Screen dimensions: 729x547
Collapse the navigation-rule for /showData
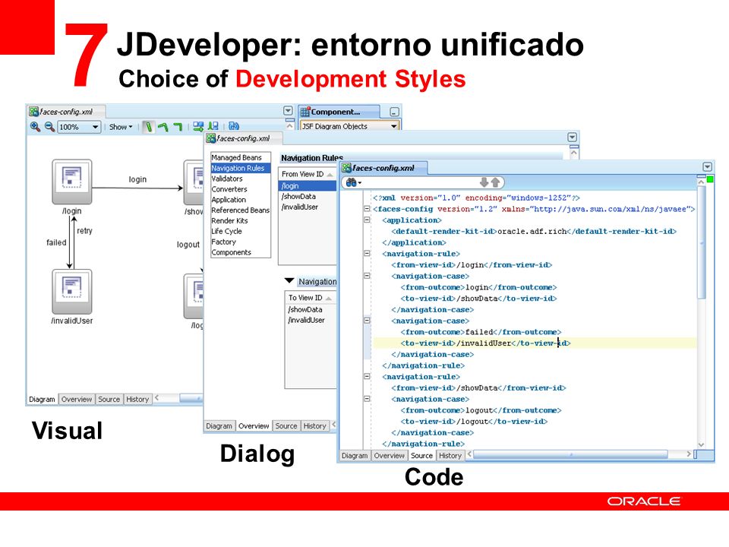coord(367,376)
